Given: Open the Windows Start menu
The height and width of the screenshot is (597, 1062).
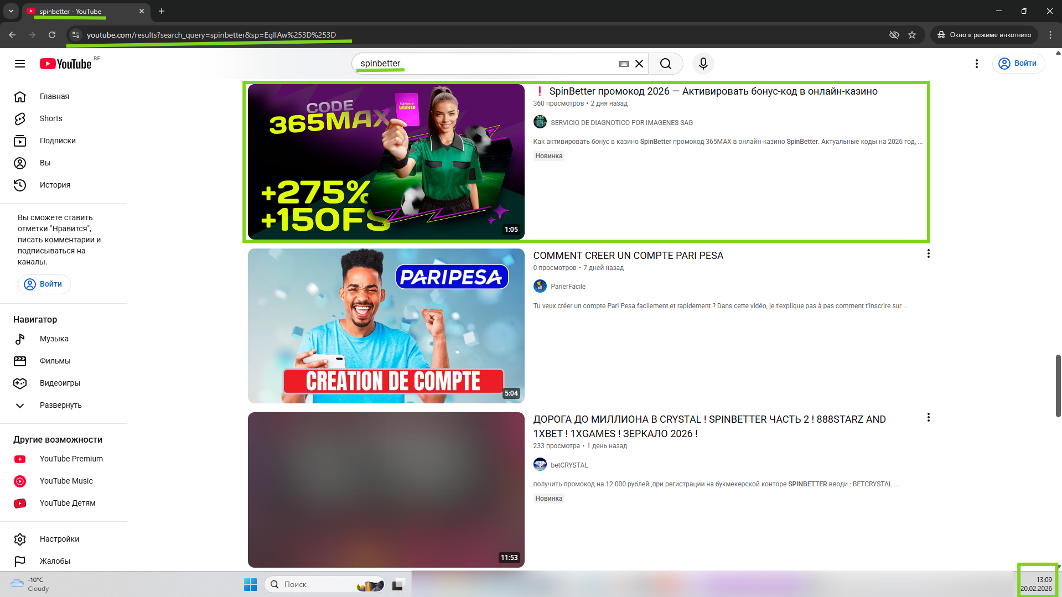Looking at the screenshot, I should pos(251,584).
